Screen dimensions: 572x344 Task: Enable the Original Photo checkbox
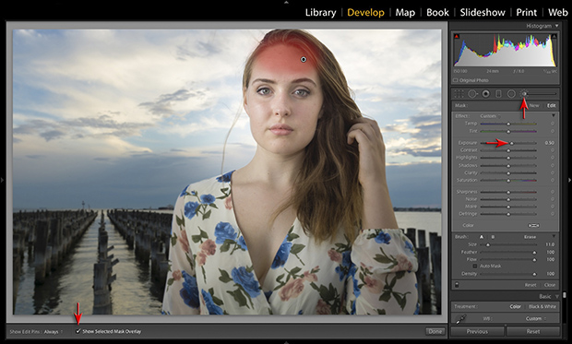coord(455,80)
